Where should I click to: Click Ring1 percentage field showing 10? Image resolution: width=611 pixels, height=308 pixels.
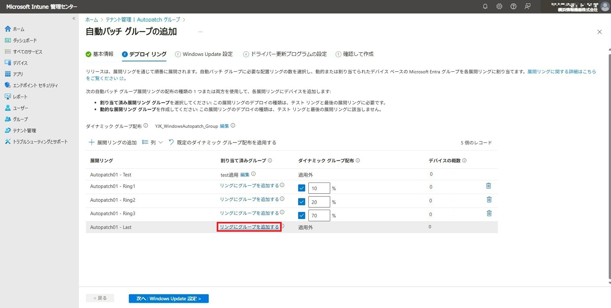coord(319,188)
